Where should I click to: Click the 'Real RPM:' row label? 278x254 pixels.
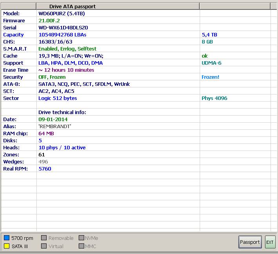click(15, 169)
